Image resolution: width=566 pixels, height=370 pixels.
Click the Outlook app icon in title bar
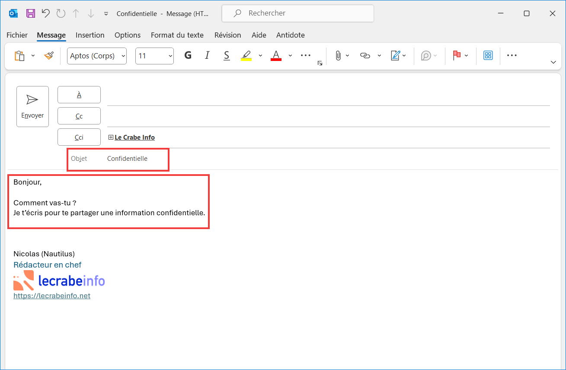tap(13, 13)
